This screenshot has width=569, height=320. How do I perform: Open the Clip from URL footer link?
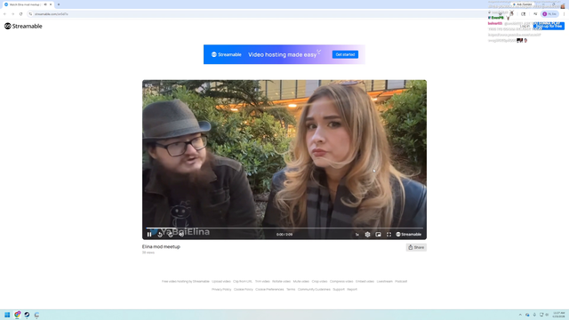(243, 282)
